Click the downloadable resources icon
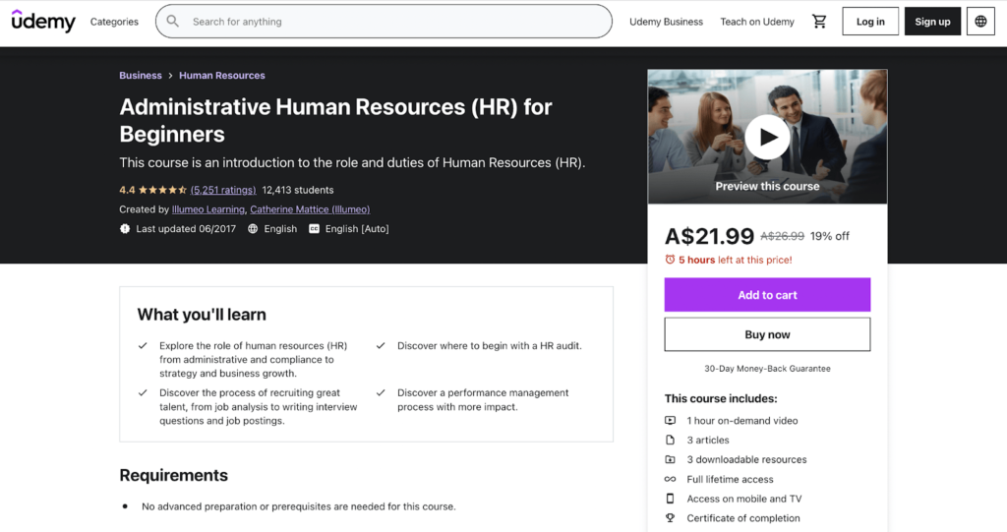 point(670,459)
